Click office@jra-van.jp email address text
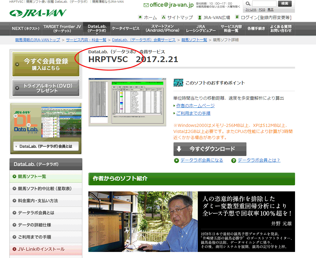Screen dimensions: 316x258 [x=171, y=5]
